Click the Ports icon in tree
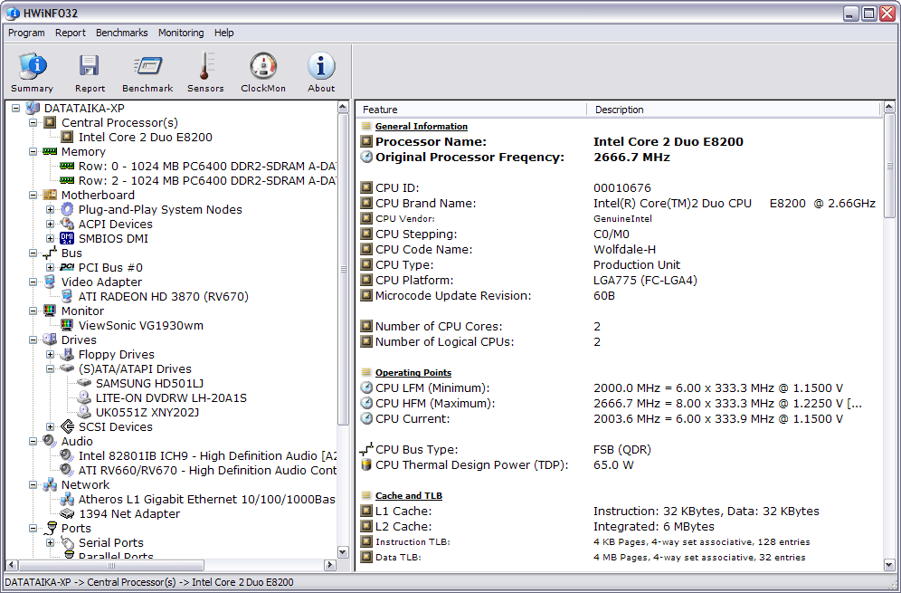 (x=50, y=528)
